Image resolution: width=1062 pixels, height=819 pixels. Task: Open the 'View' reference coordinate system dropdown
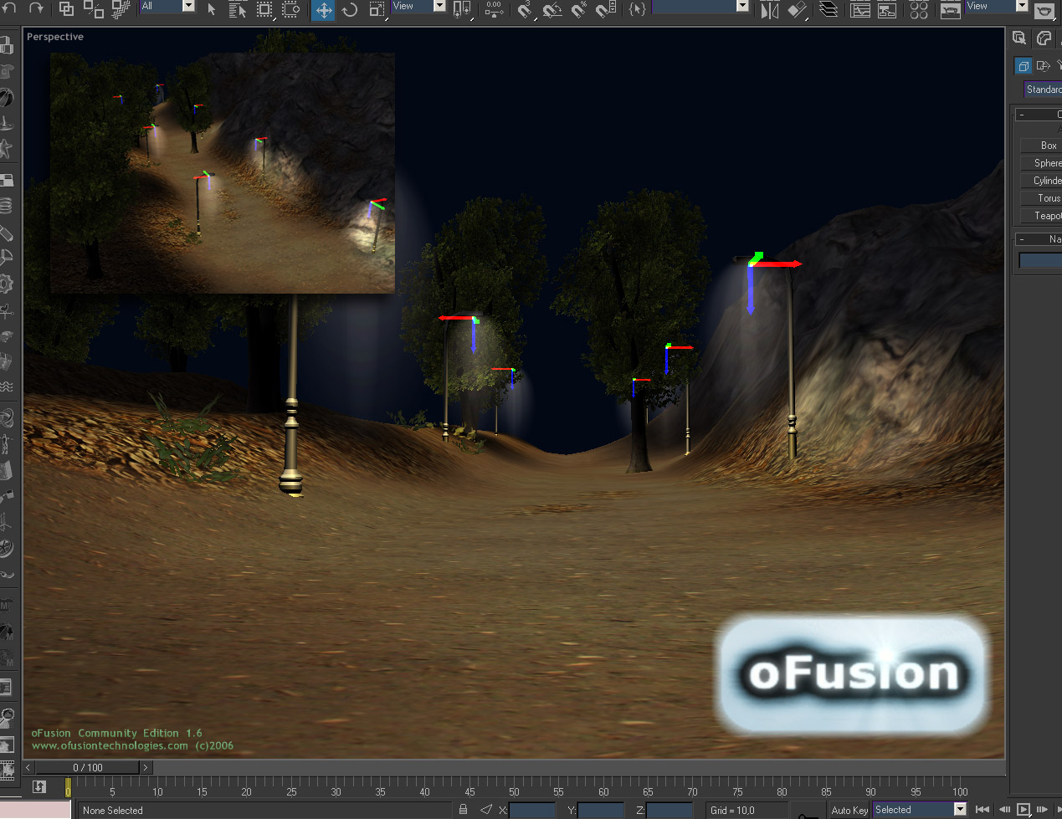[x=439, y=6]
